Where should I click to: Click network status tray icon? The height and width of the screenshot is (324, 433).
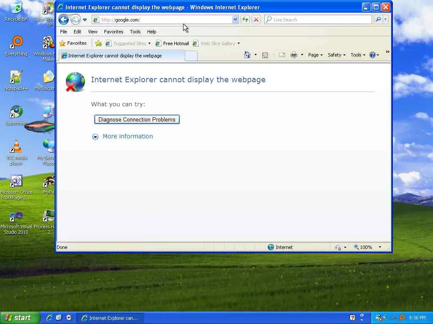click(378, 318)
